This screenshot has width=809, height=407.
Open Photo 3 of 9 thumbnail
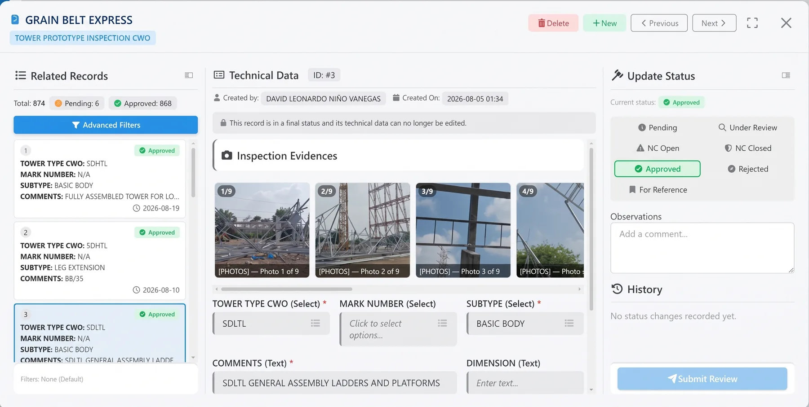tap(463, 230)
